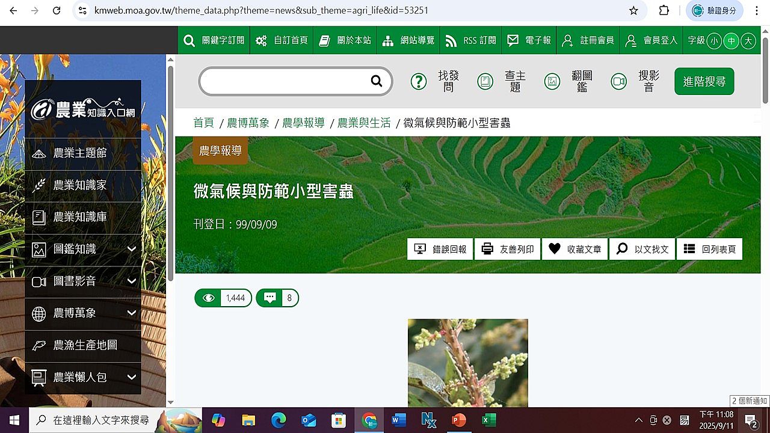Click the 進階搜尋 button
Image resolution: width=770 pixels, height=433 pixels.
click(704, 81)
